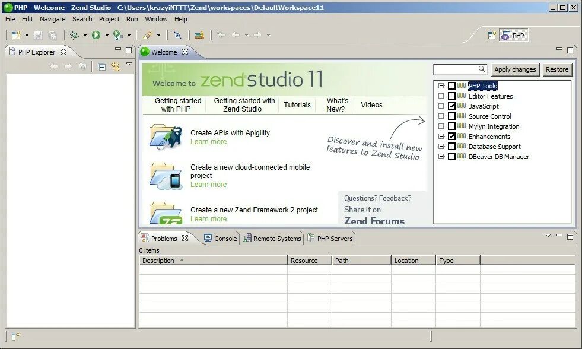582x349 pixels.
Task: Click the Collapse All icon in PHP Explorer
Action: tap(101, 67)
